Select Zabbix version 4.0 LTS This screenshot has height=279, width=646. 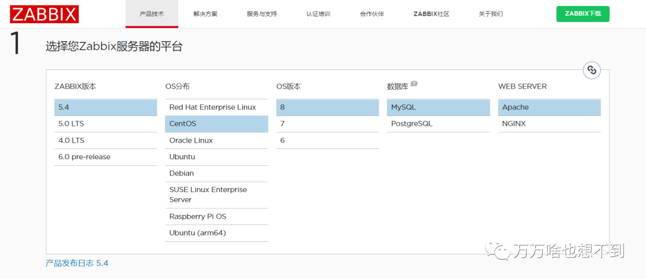tap(105, 141)
